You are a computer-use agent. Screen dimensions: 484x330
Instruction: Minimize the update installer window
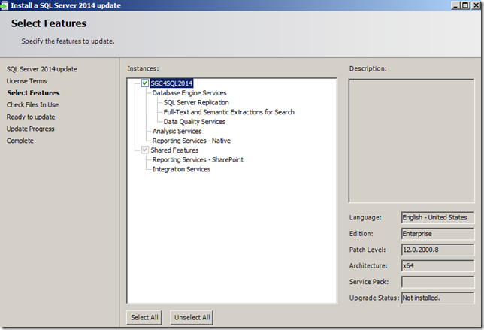pos(455,5)
